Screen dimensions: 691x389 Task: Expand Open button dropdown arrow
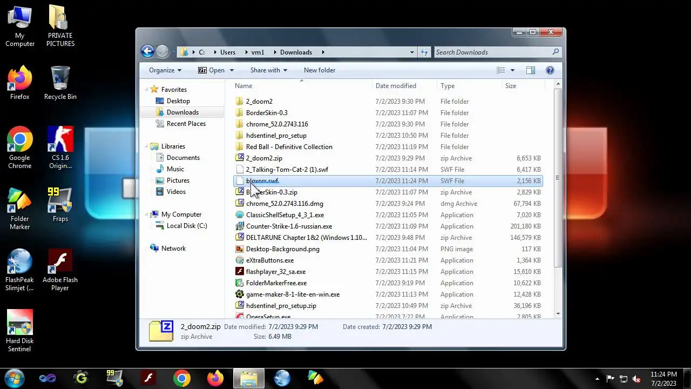[x=232, y=70]
